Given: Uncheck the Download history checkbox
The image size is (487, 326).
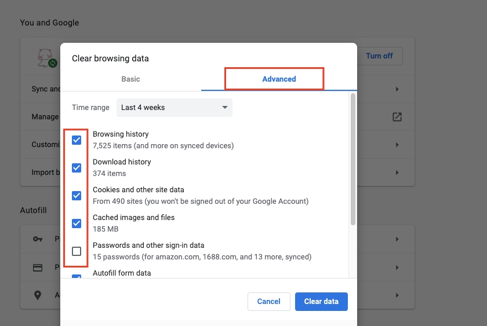Looking at the screenshot, I should tap(77, 168).
